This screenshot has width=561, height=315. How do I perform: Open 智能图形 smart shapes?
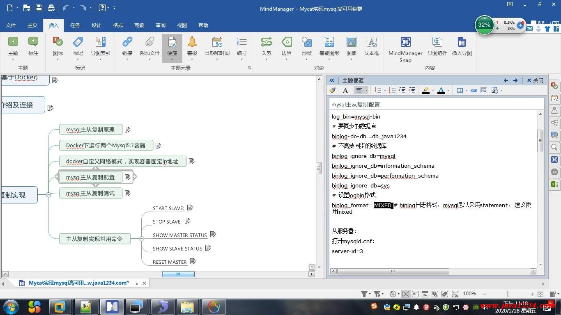pyautogui.click(x=329, y=42)
